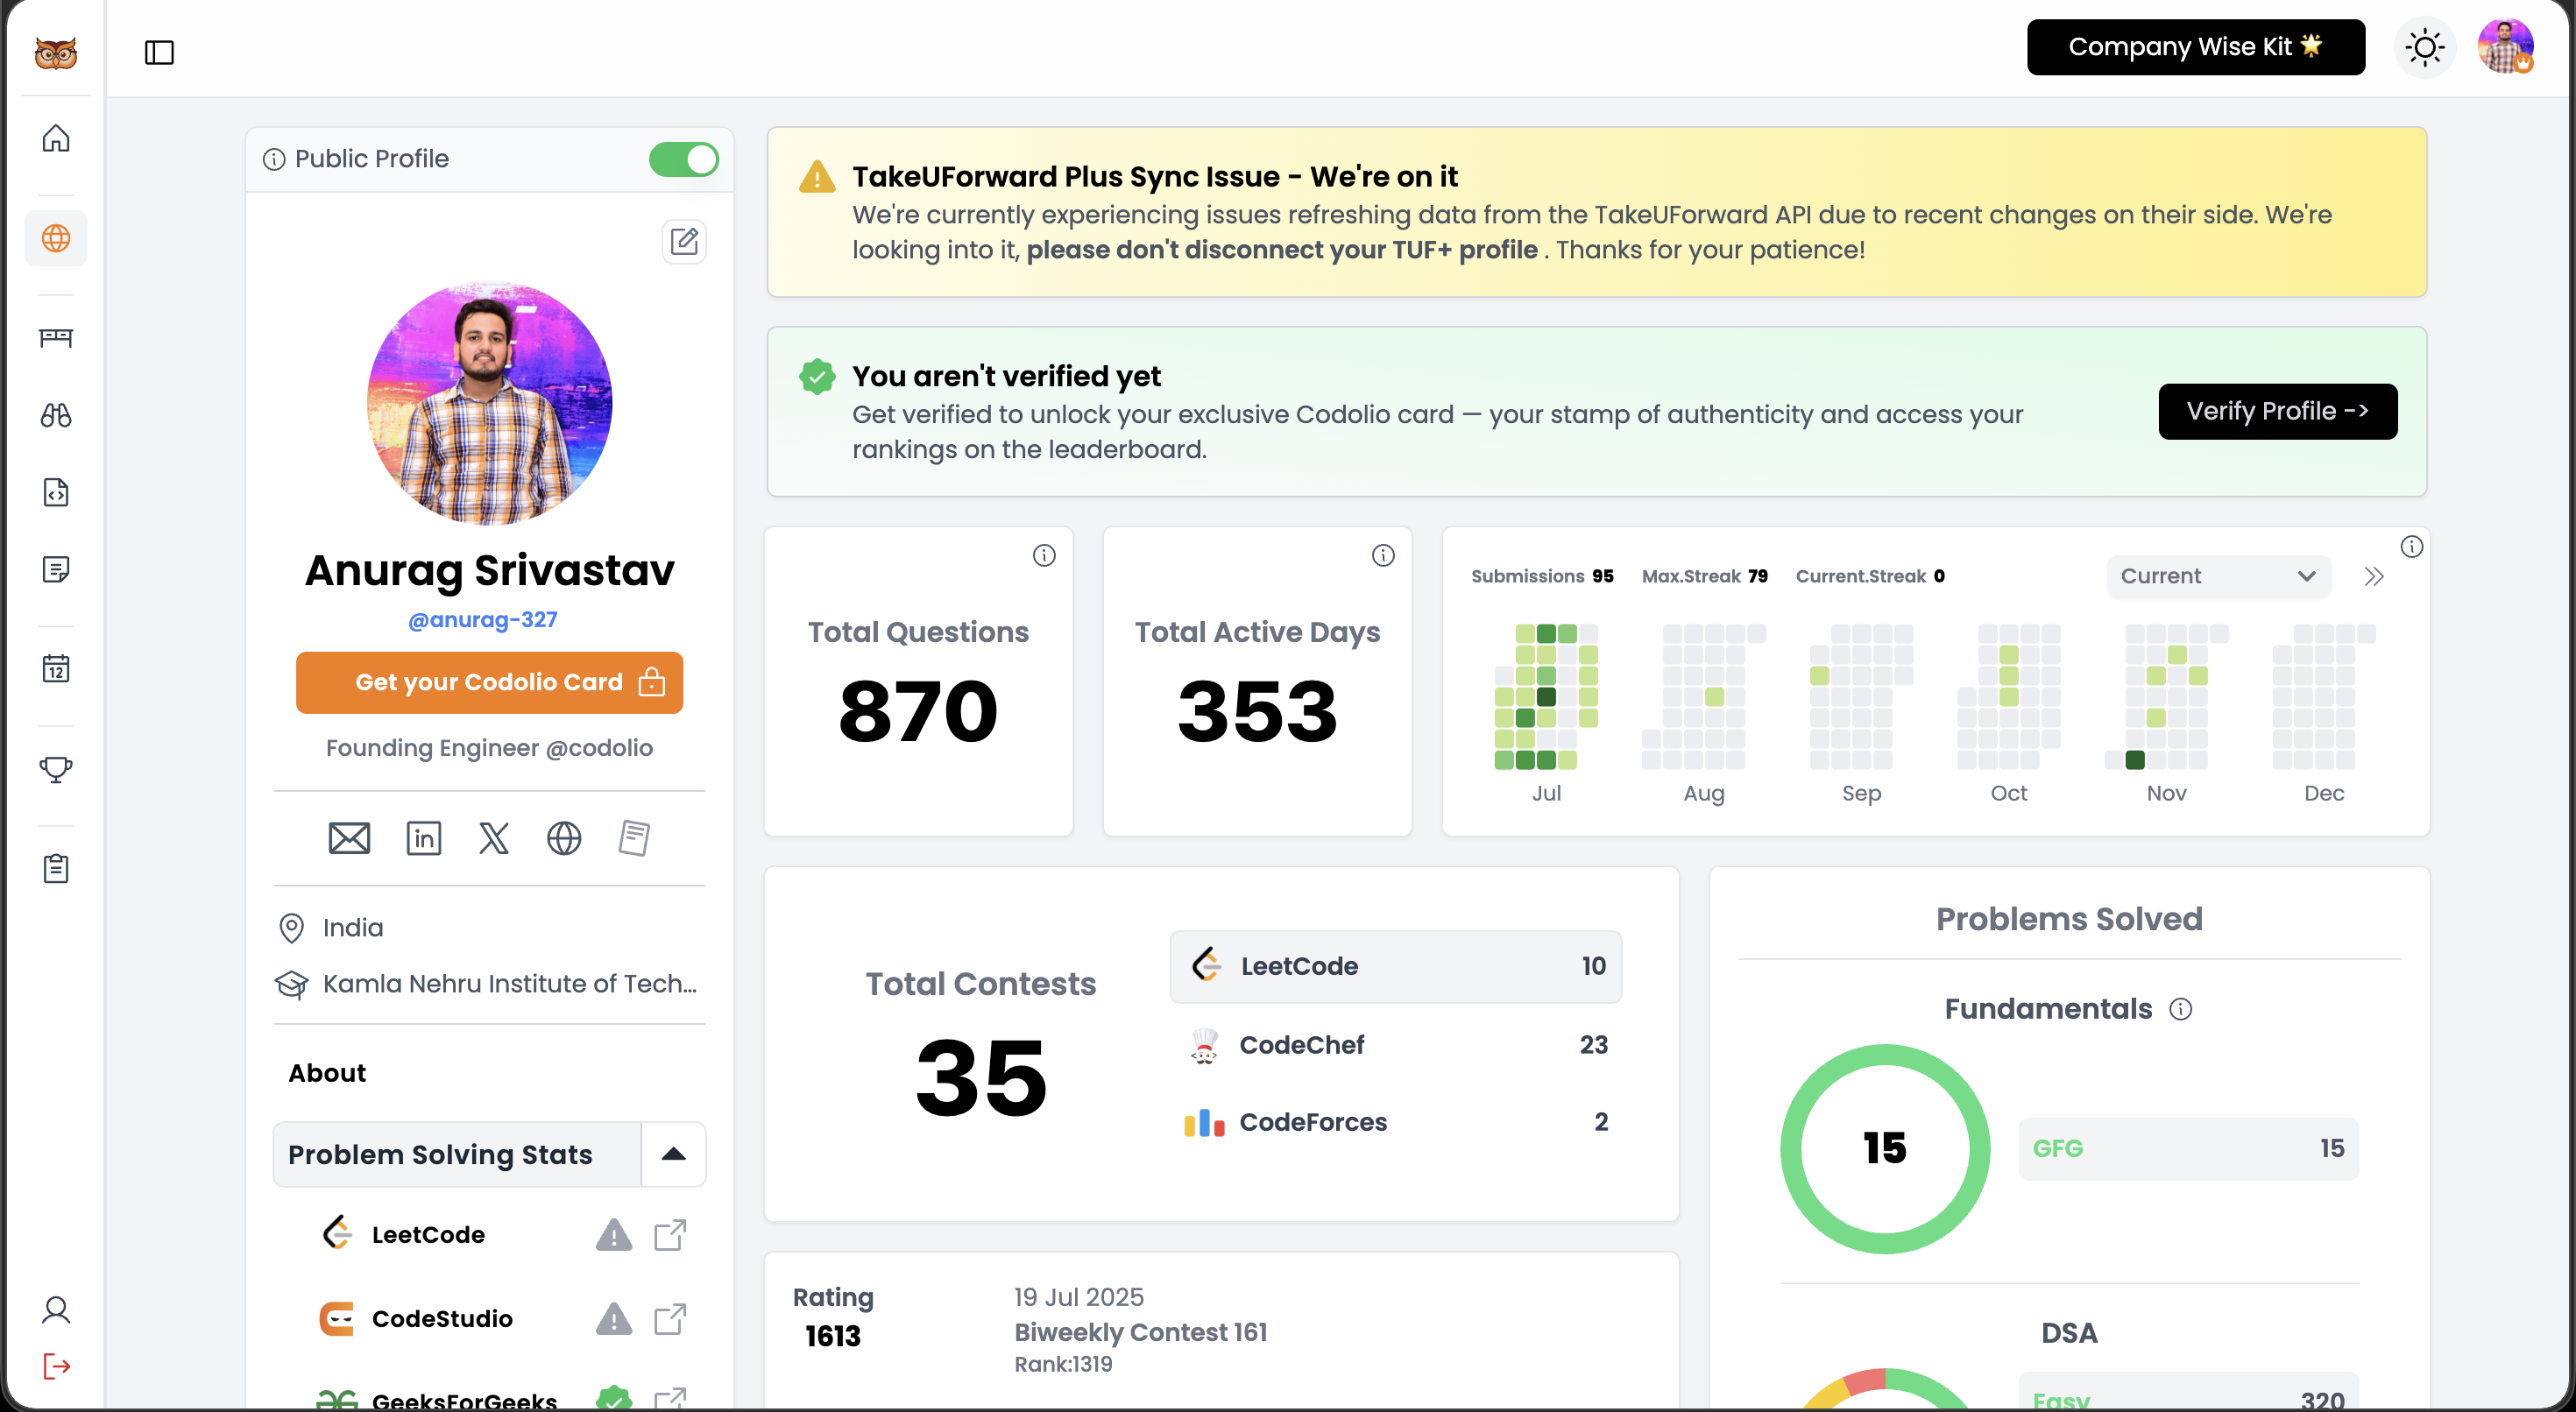Image resolution: width=2576 pixels, height=1412 pixels.
Task: Select the CodeChef contests row
Action: coord(1395,1045)
